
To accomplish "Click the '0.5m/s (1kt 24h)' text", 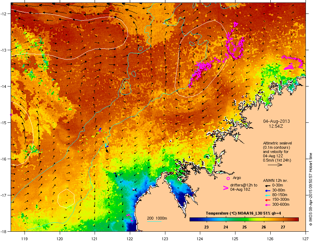I will click(277, 161).
